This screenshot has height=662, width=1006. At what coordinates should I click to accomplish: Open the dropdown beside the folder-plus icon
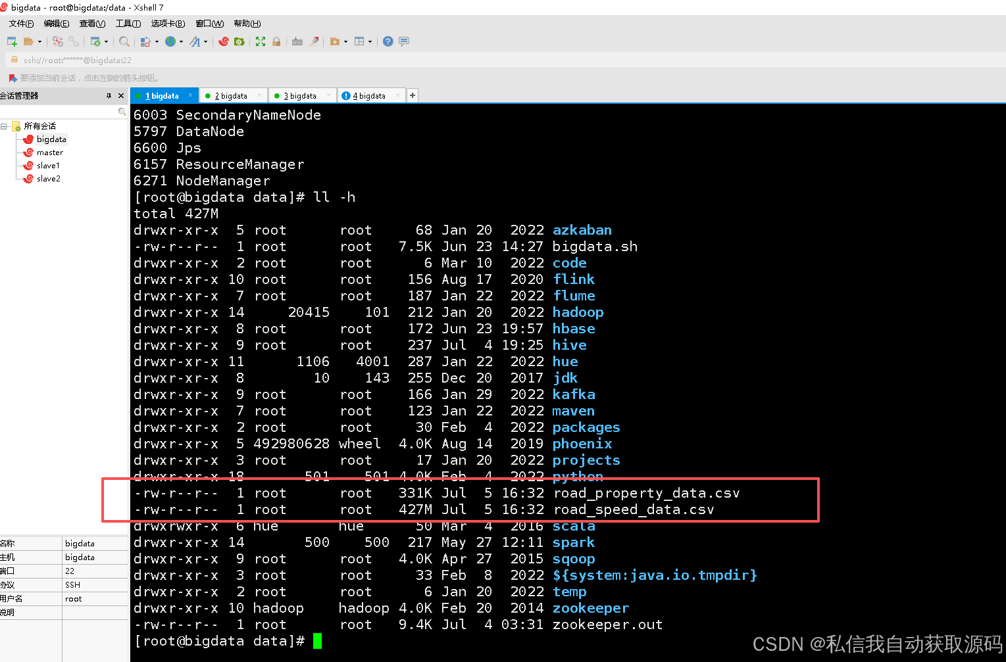(345, 41)
